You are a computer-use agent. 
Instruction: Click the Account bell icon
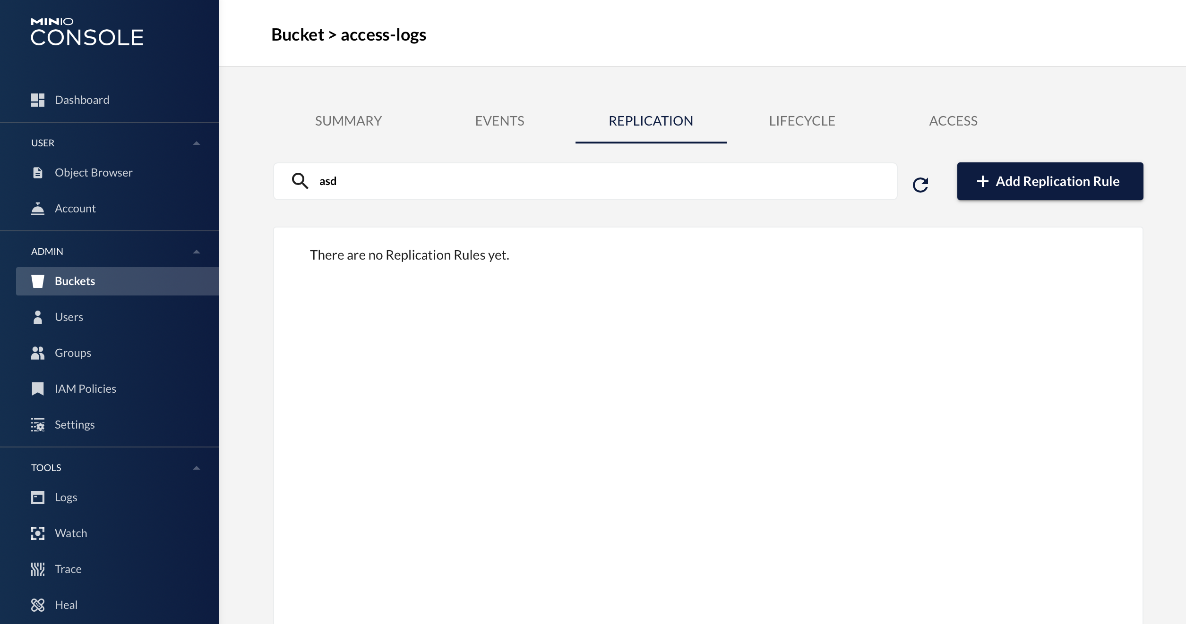[x=38, y=209]
